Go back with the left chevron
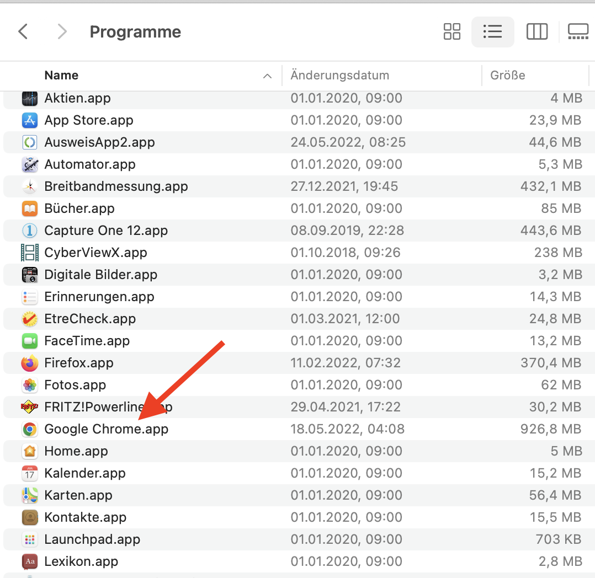 click(x=23, y=32)
